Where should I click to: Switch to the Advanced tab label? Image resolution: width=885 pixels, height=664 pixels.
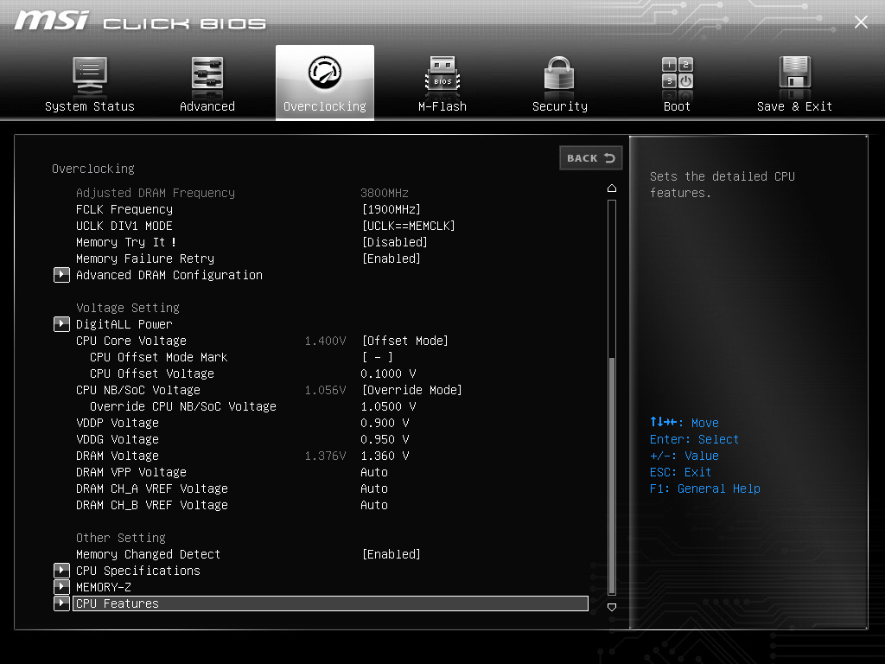pos(207,106)
